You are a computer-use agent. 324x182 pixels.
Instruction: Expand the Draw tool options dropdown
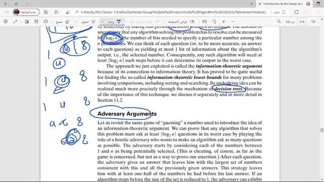102,22
